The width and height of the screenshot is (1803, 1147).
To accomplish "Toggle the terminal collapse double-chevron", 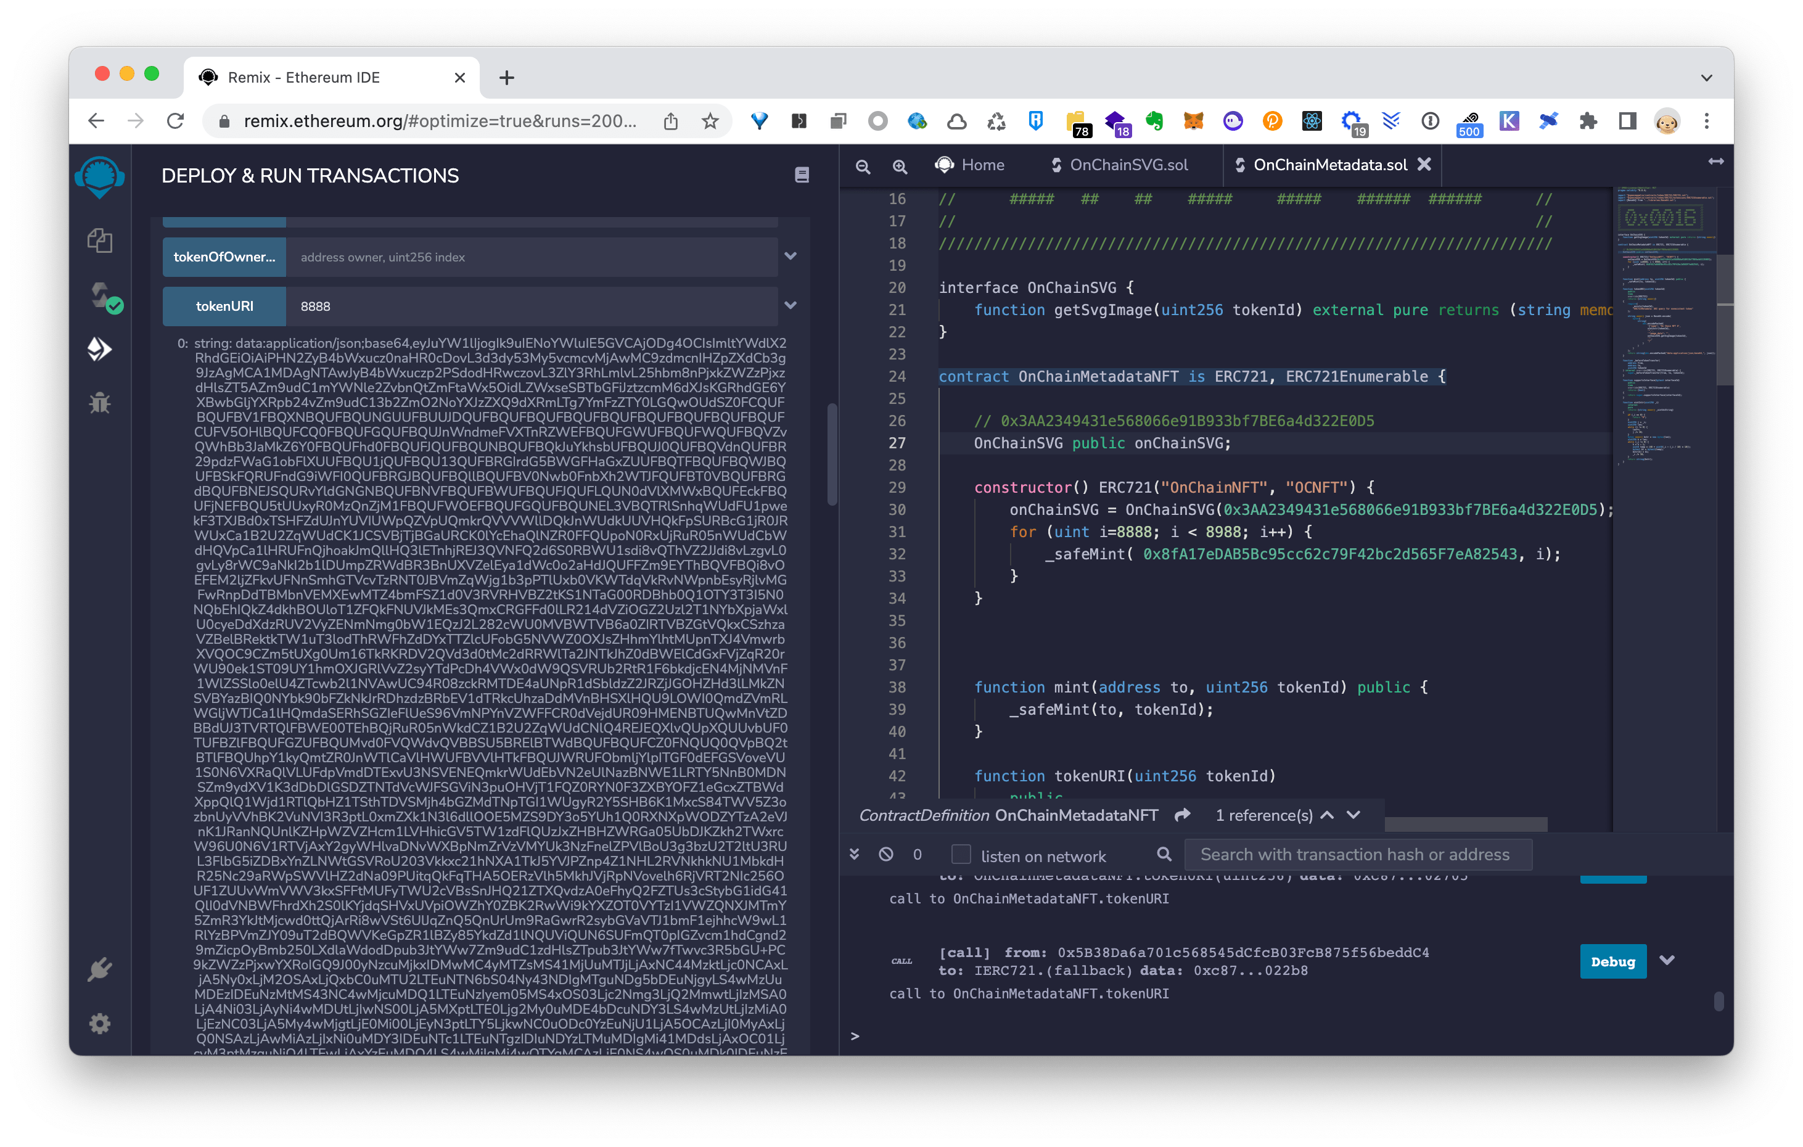I will coord(855,854).
